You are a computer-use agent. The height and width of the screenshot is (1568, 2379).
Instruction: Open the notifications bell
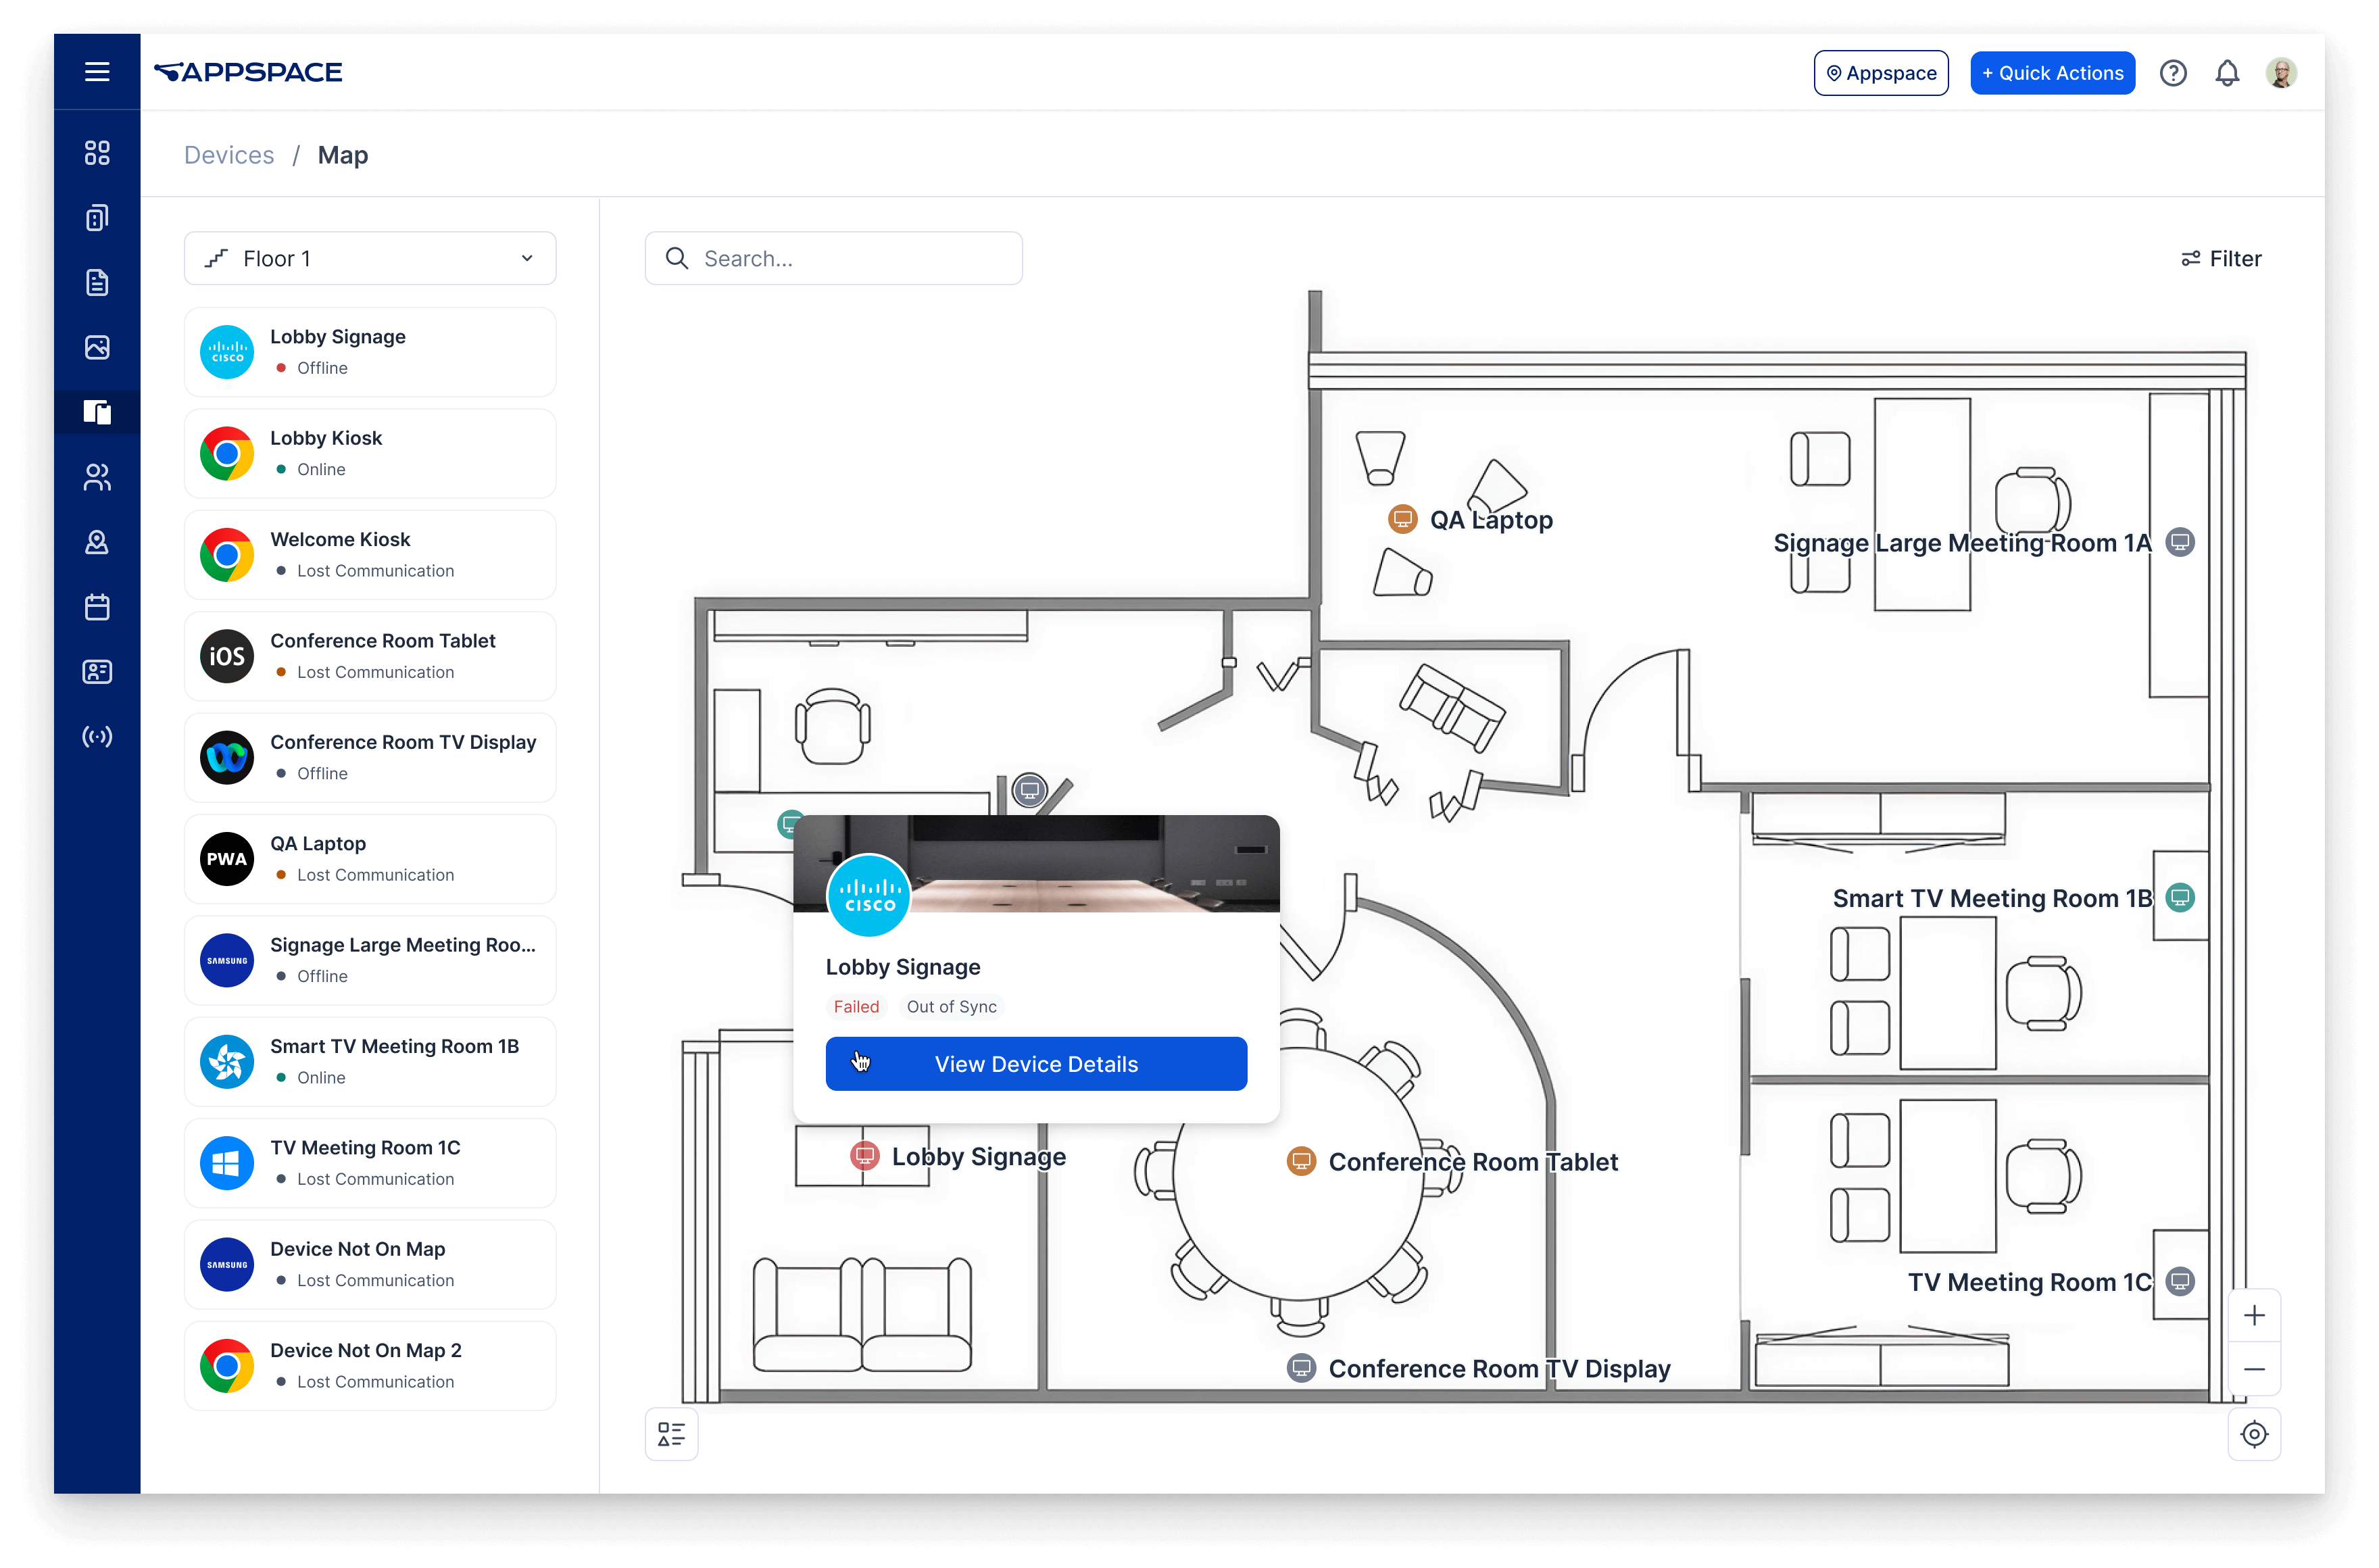[x=2226, y=73]
